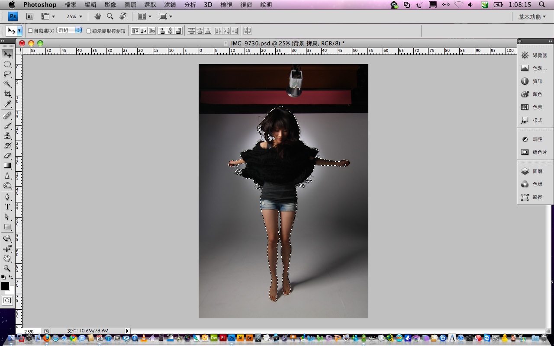The image size is (554, 346).
Task: Open the status bar info arrow menu
Action: [127, 331]
